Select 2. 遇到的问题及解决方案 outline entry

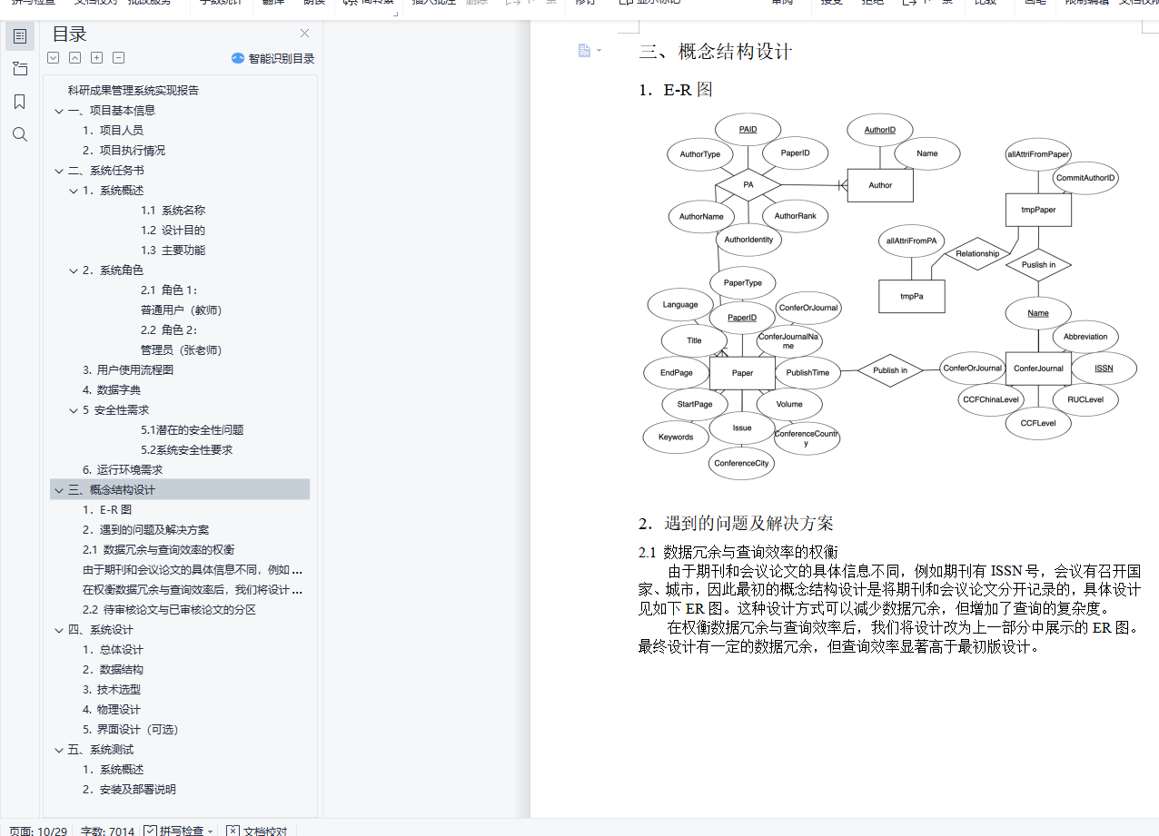[x=145, y=530]
